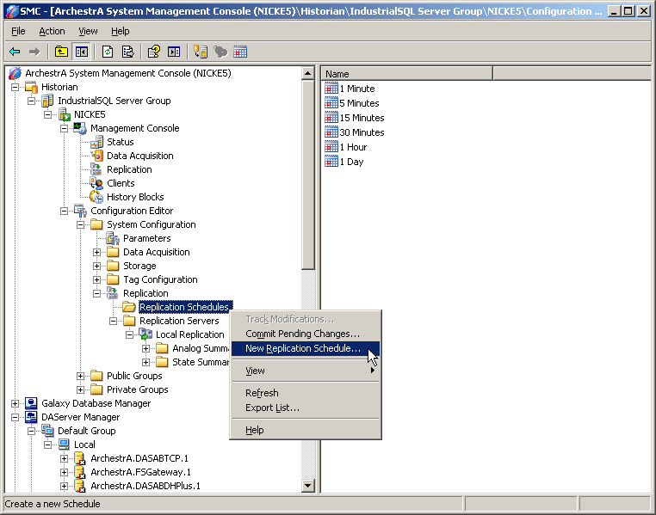Click the Export List toolbar icon
656x515 pixels.
click(127, 52)
